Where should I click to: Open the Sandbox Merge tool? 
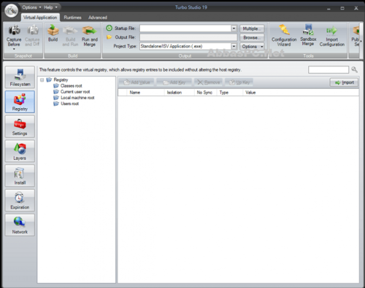[308, 35]
